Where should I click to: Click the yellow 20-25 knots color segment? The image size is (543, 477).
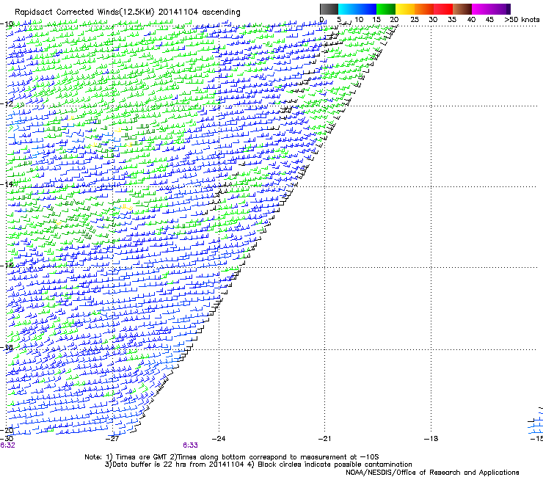[x=405, y=9]
